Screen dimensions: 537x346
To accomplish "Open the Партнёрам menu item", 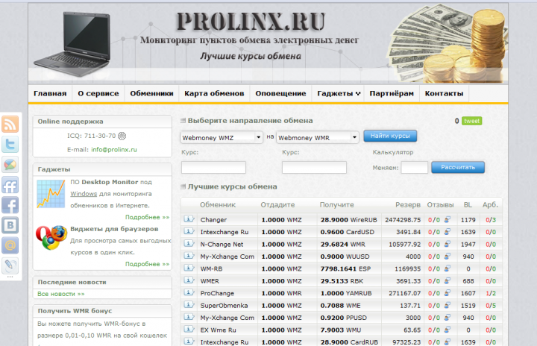I will point(392,93).
